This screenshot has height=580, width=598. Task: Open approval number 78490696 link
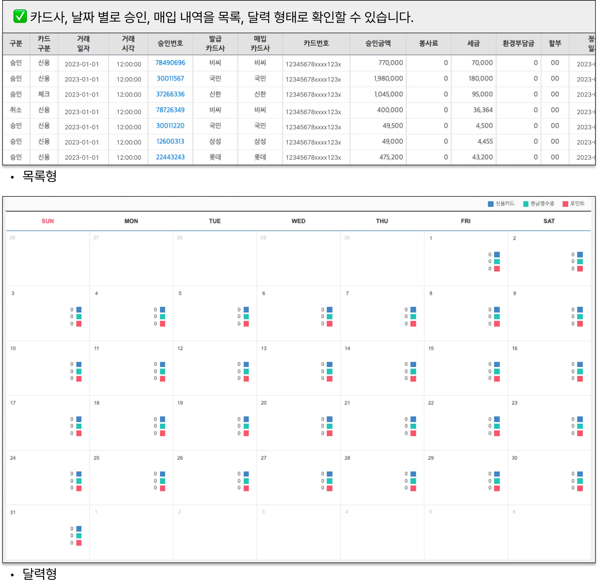click(x=170, y=63)
